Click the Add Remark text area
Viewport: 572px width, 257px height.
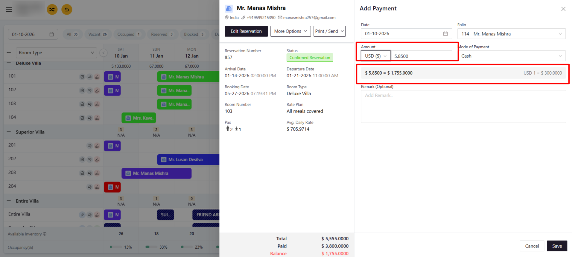[463, 107]
